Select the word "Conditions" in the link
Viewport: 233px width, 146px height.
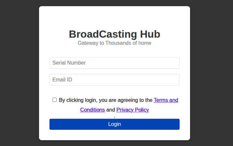(x=92, y=110)
